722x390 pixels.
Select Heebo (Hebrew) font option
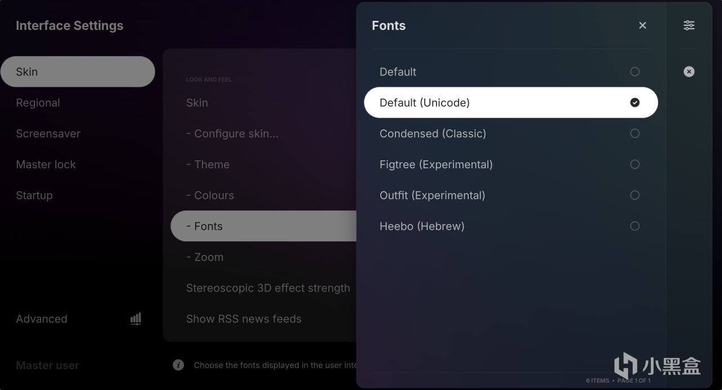tap(511, 226)
